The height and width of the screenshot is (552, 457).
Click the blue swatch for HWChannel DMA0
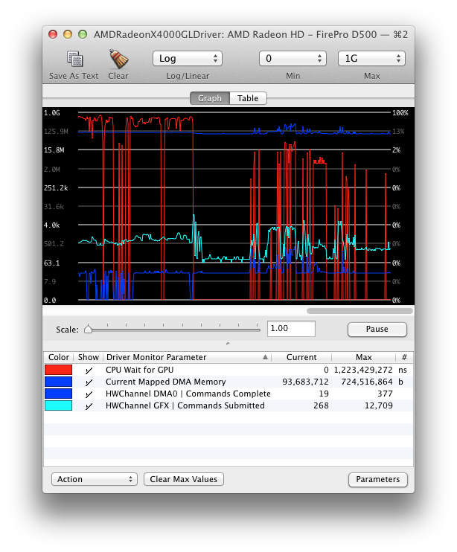click(59, 394)
